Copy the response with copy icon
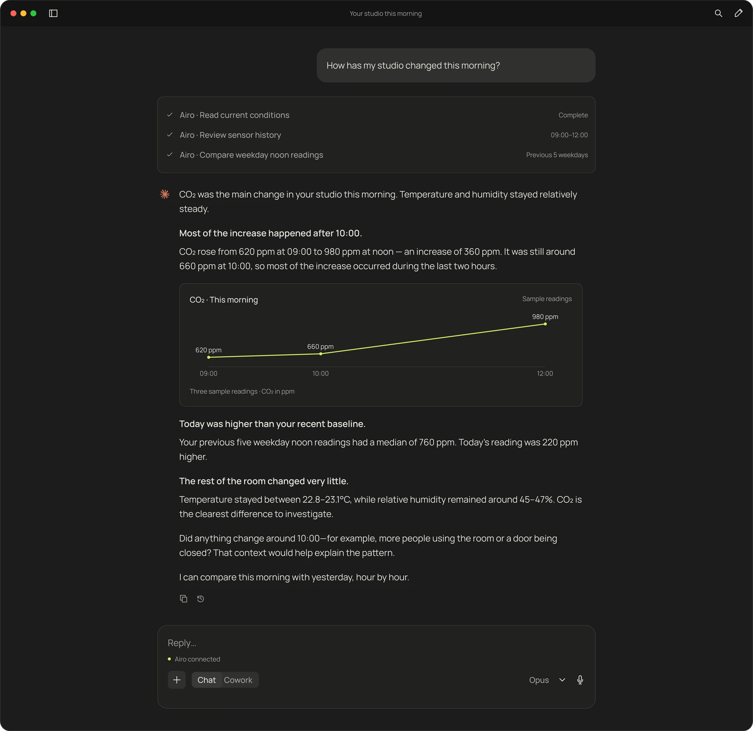The height and width of the screenshot is (731, 753). (x=184, y=599)
